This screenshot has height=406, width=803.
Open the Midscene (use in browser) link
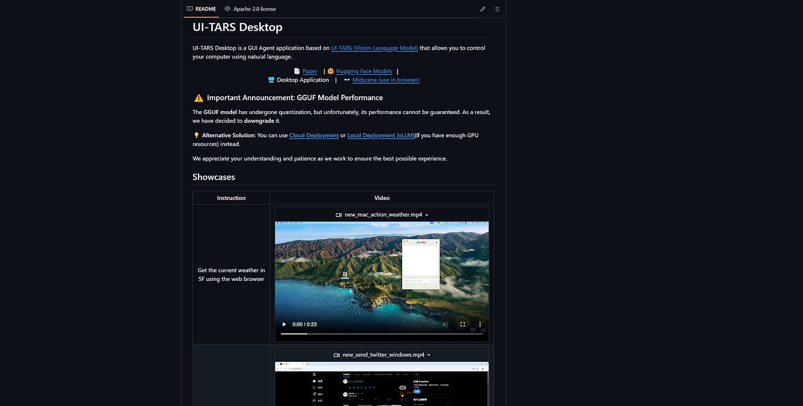click(x=386, y=80)
